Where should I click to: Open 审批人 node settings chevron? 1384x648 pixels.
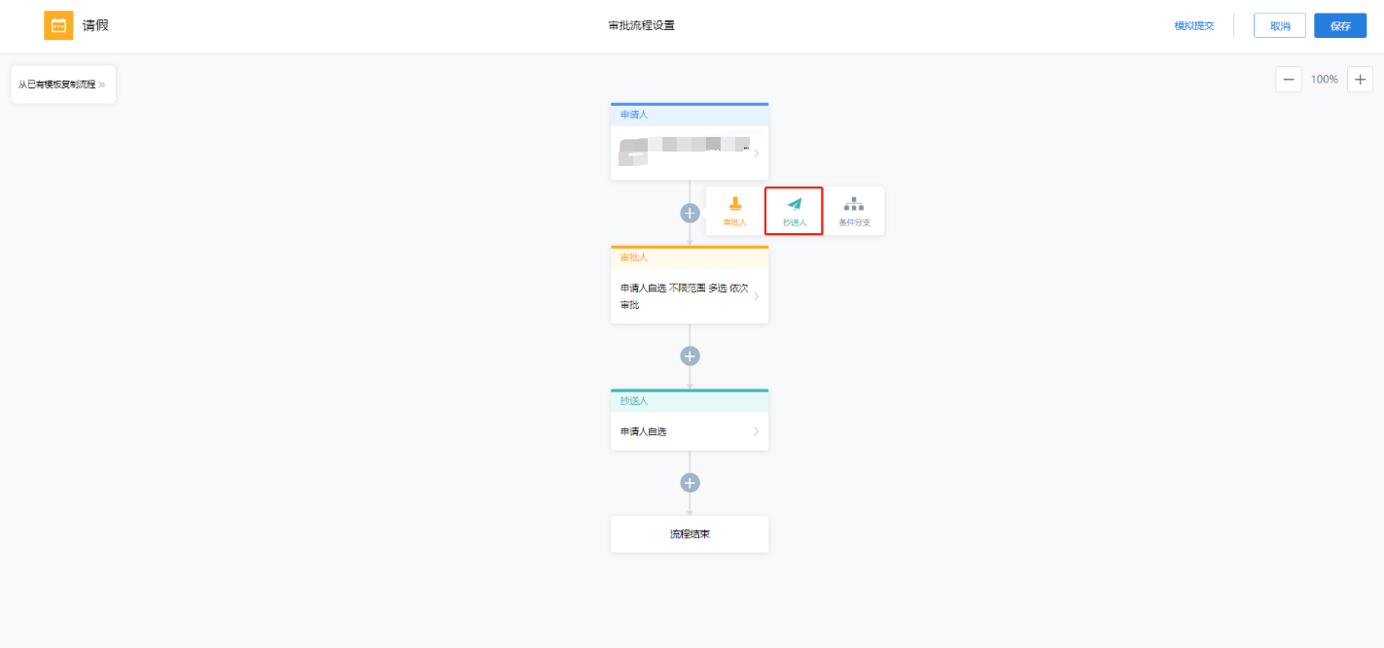coord(757,296)
